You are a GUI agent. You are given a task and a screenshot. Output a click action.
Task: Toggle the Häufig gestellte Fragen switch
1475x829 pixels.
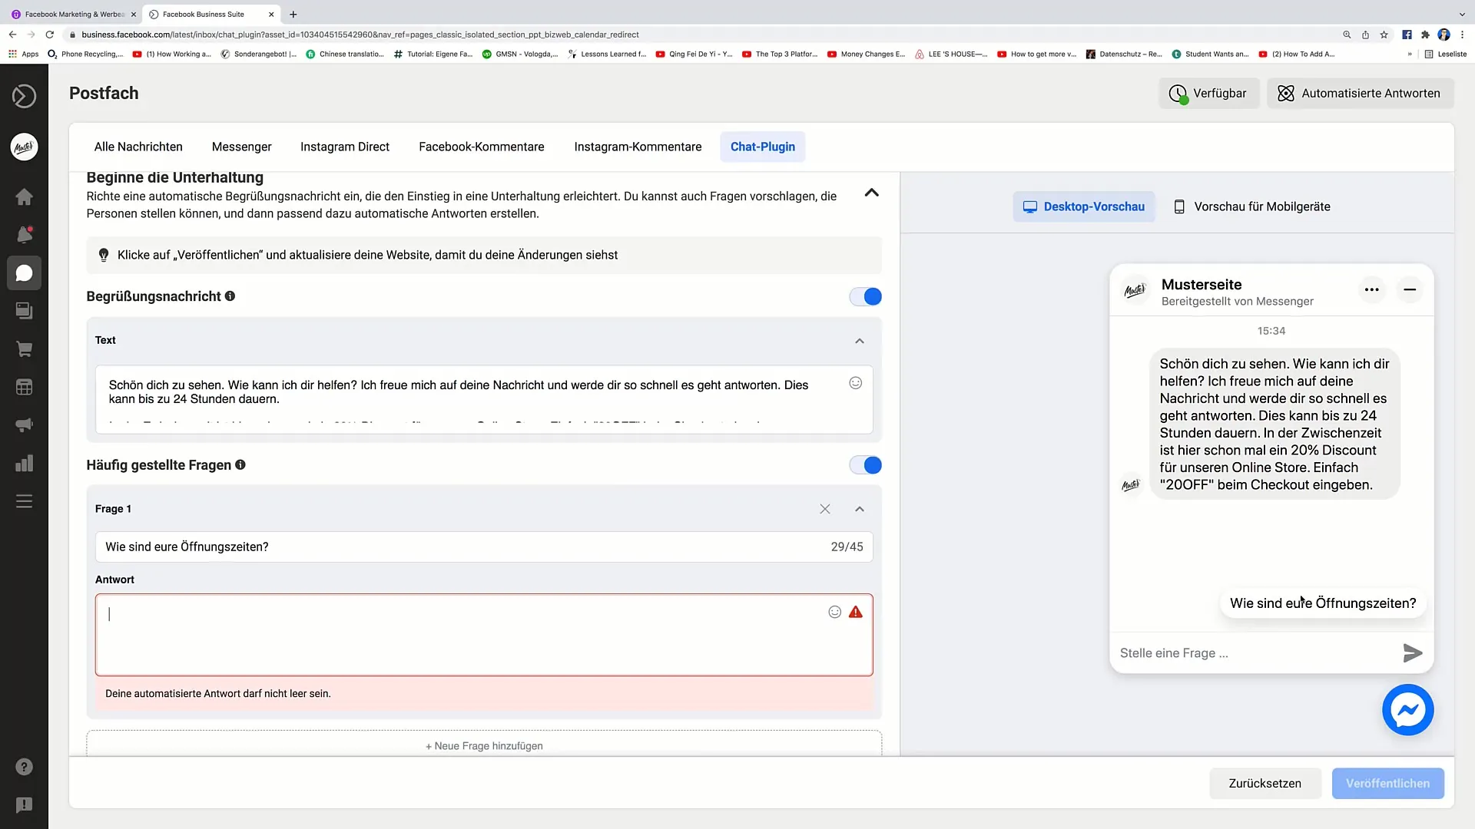(865, 465)
